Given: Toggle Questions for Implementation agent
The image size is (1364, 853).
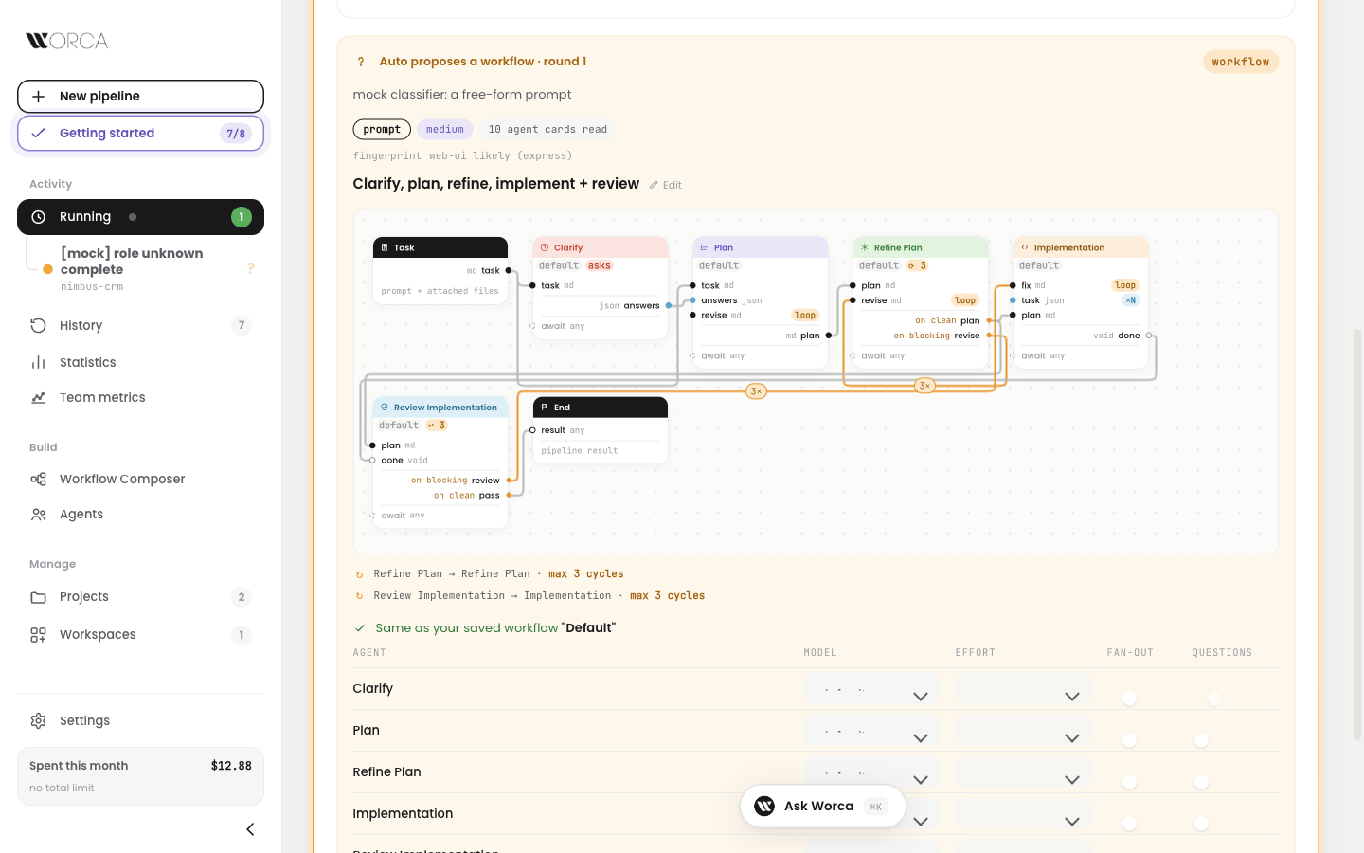Looking at the screenshot, I should (1201, 824).
